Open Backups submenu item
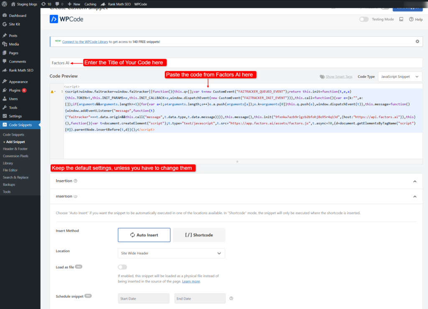 click(x=9, y=184)
